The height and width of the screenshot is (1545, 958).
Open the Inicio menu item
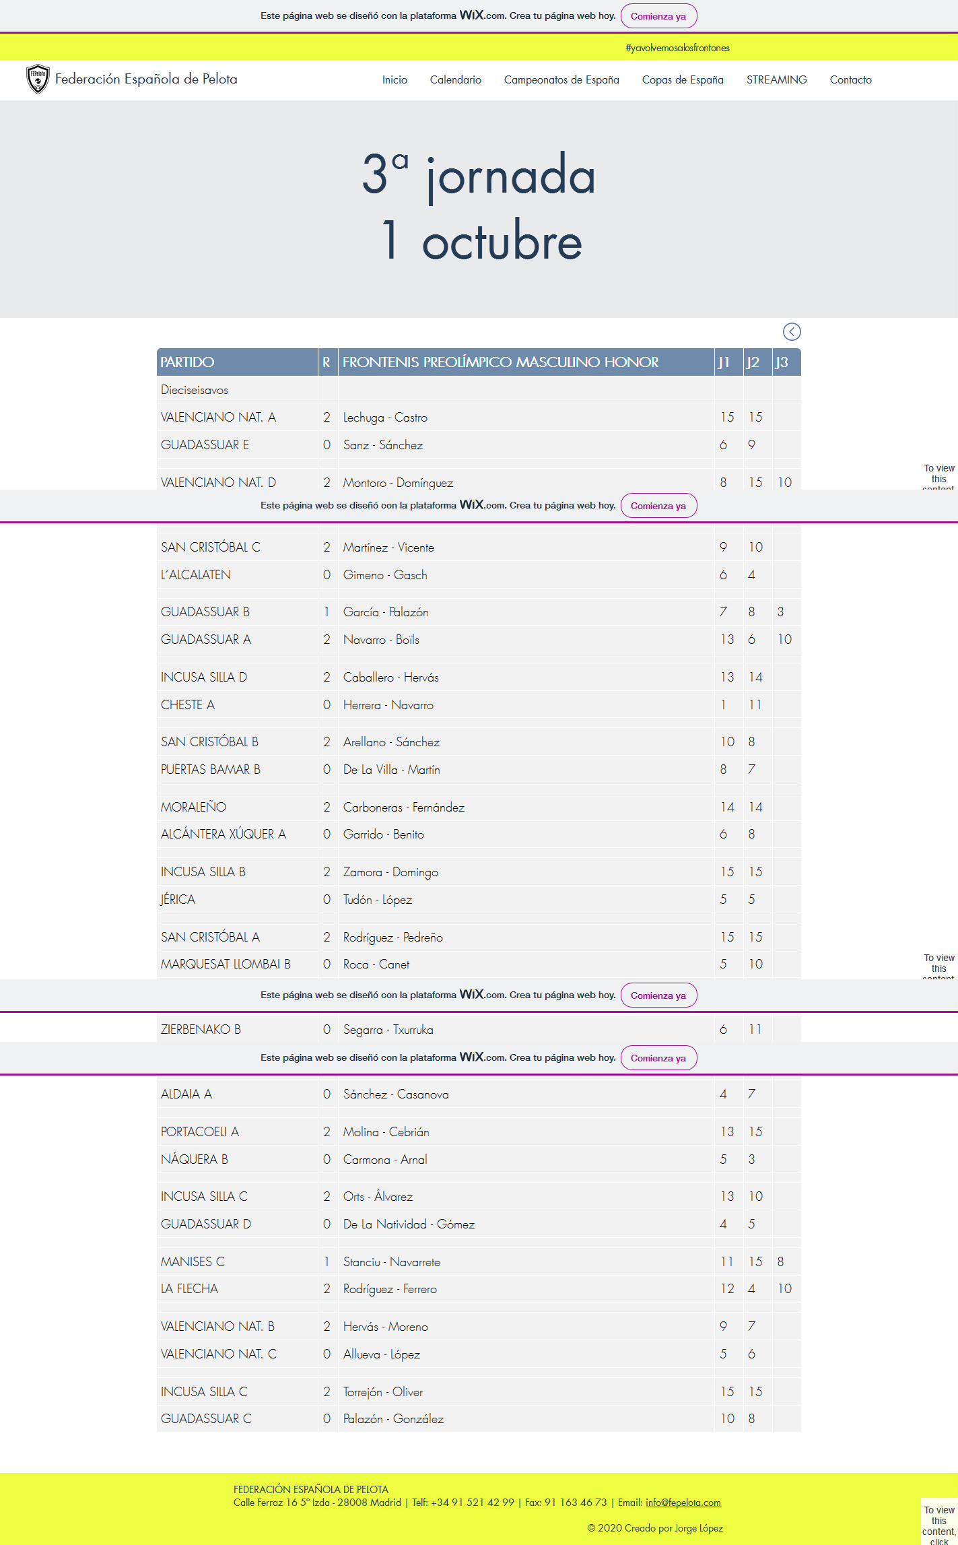[x=395, y=79]
